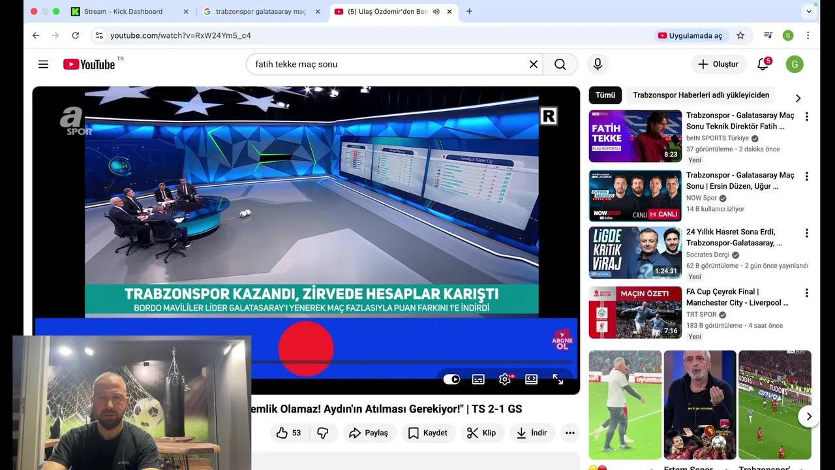This screenshot has width=835, height=470.
Task: Download video with İndir button
Action: (532, 433)
